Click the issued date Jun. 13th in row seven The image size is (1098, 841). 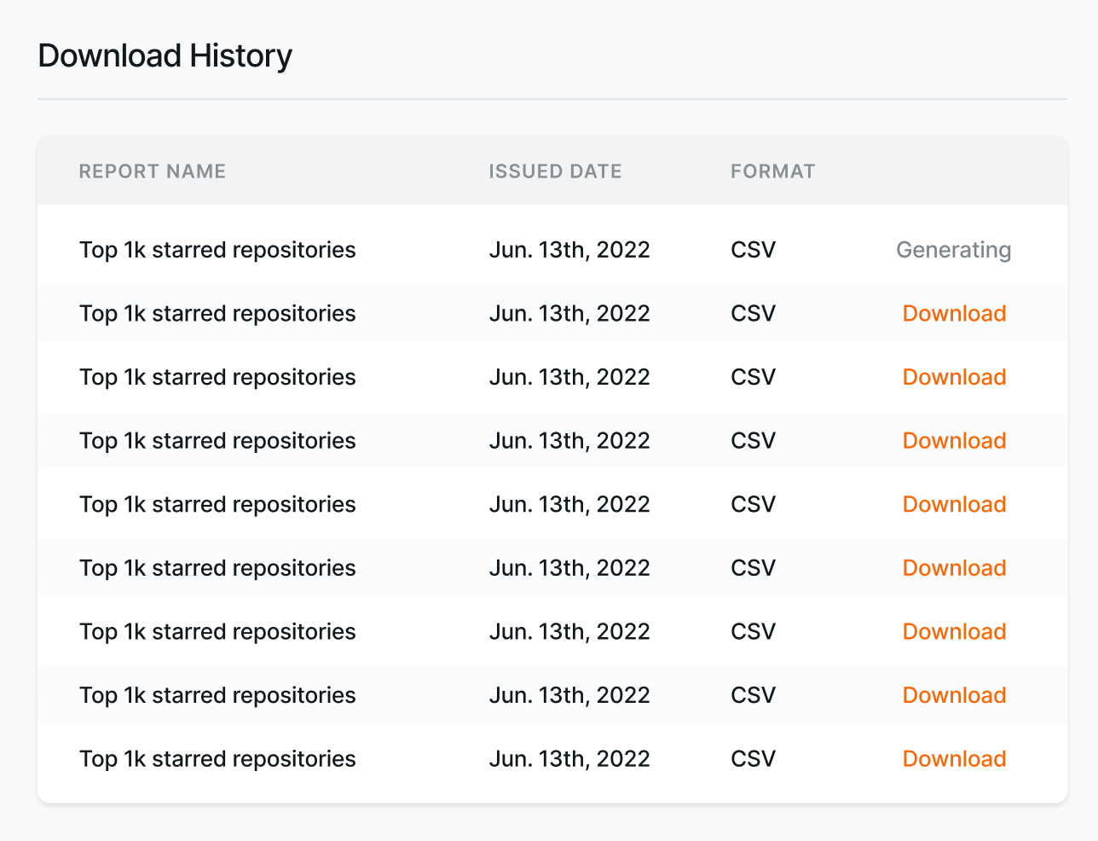(569, 631)
